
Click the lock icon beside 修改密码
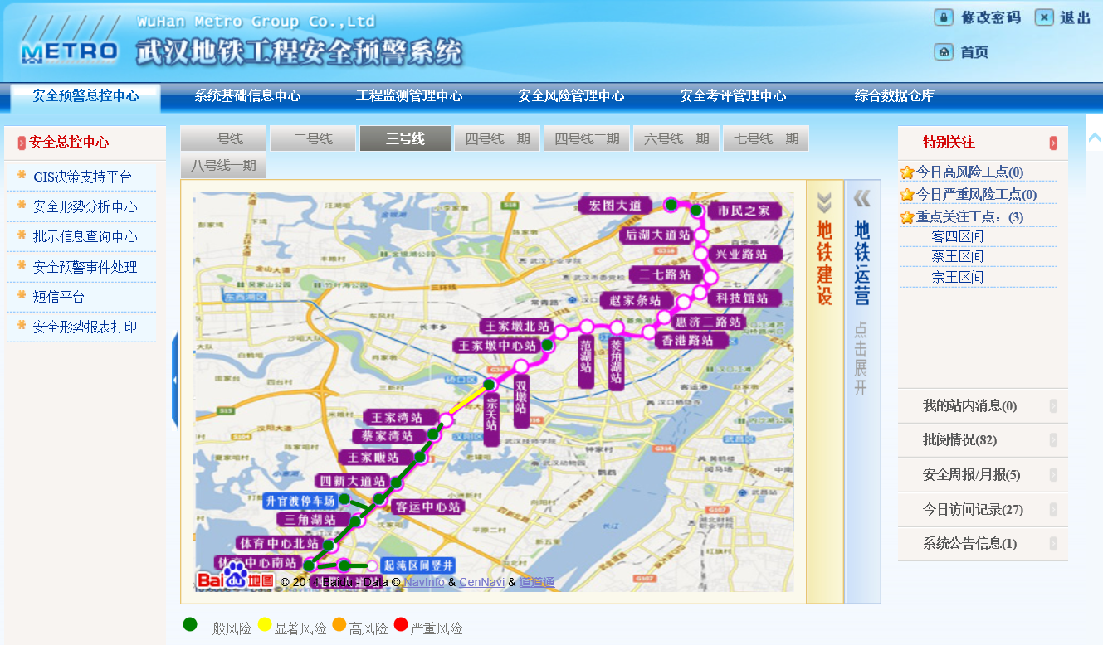click(x=944, y=17)
